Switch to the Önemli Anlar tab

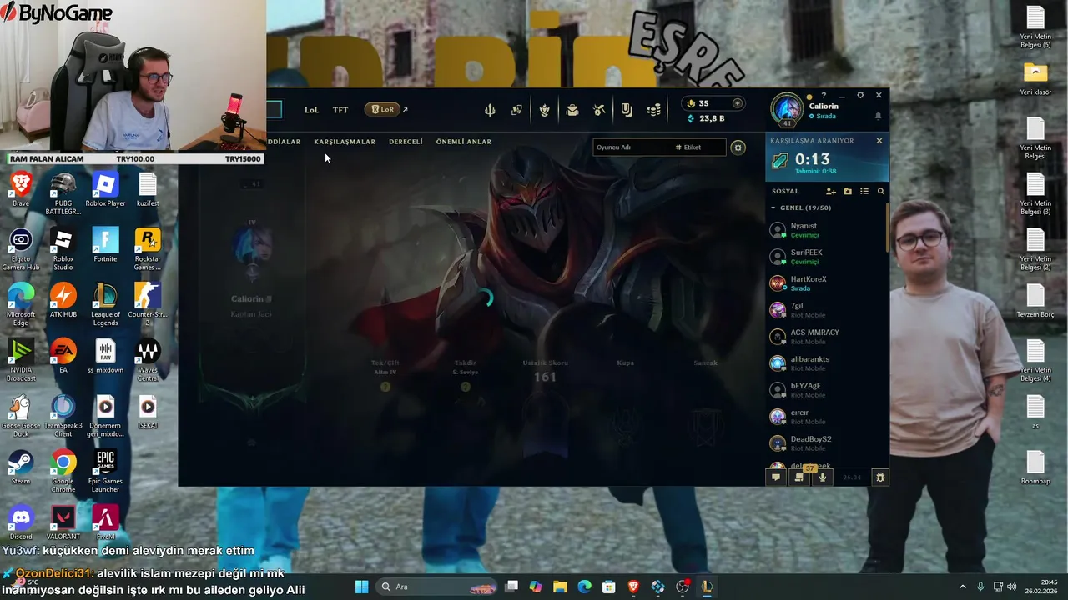point(463,142)
